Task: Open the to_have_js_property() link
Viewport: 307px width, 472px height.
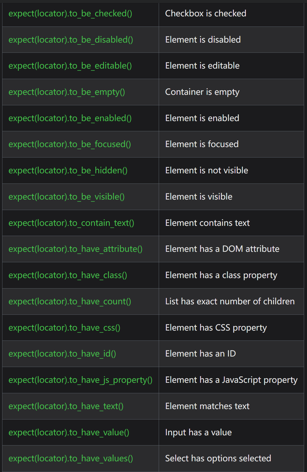Action: pos(80,380)
